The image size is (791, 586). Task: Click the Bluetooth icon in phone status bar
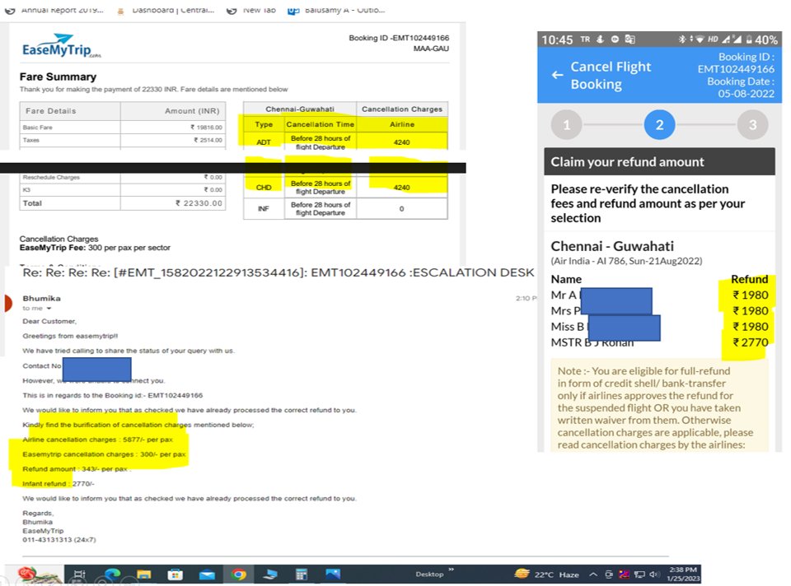(x=681, y=39)
